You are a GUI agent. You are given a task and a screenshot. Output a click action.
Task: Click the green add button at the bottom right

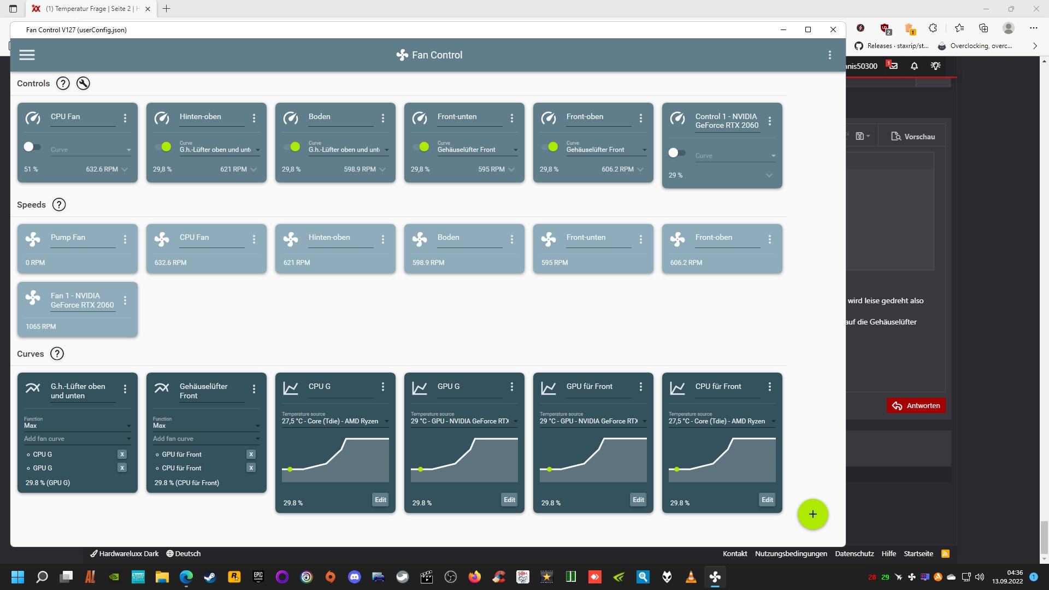pyautogui.click(x=812, y=515)
